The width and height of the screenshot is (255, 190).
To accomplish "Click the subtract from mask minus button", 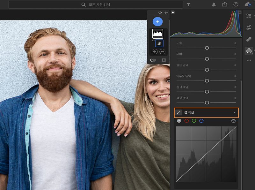I will (162, 51).
